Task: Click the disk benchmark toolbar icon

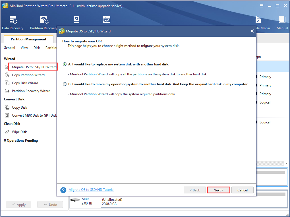Action: 76,20
